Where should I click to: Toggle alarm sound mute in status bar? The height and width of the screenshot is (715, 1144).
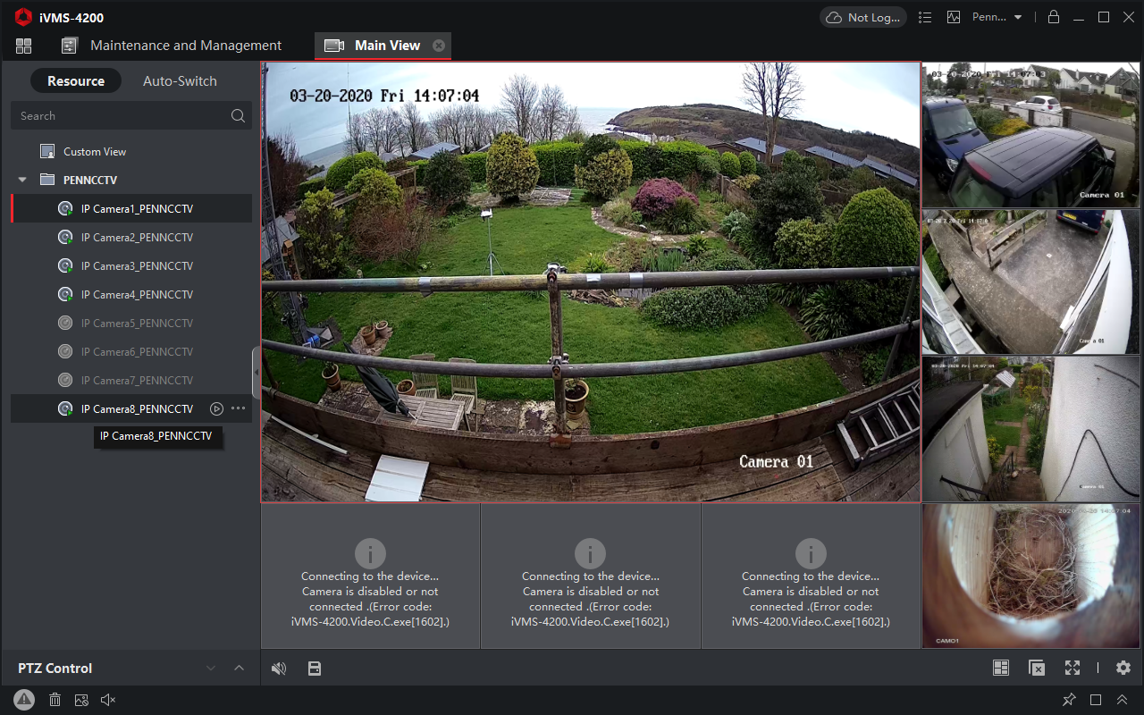(x=108, y=700)
